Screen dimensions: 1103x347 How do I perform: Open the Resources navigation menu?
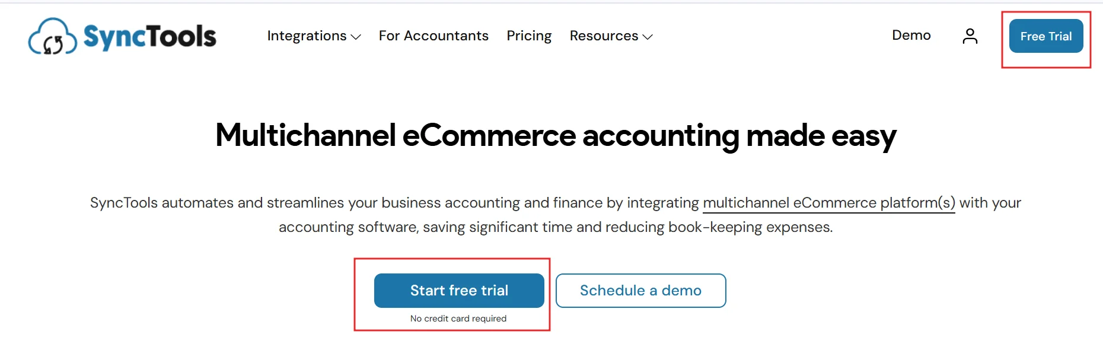coord(604,36)
